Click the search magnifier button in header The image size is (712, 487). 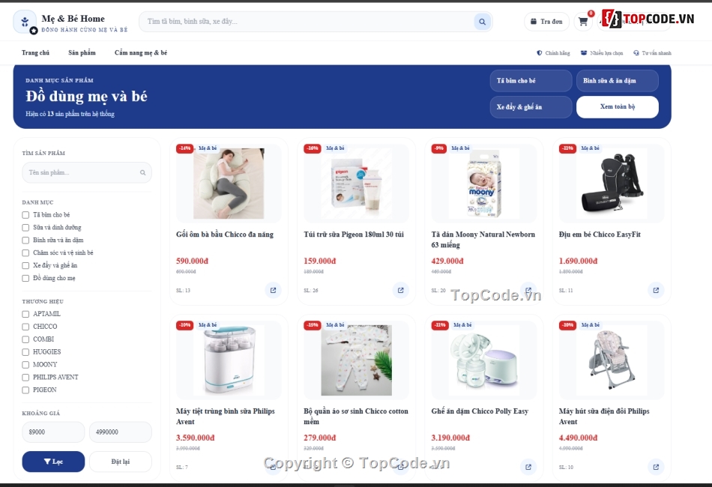pyautogui.click(x=482, y=21)
